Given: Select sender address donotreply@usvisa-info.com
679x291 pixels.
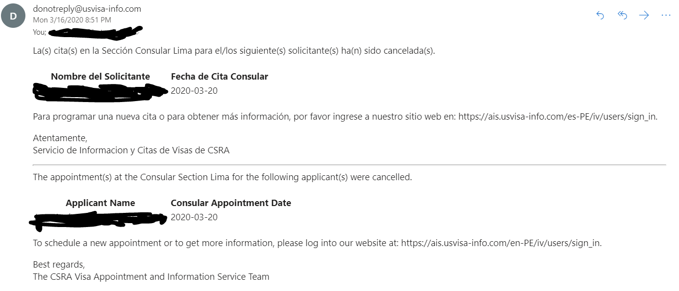Looking at the screenshot, I should pyautogui.click(x=87, y=9).
